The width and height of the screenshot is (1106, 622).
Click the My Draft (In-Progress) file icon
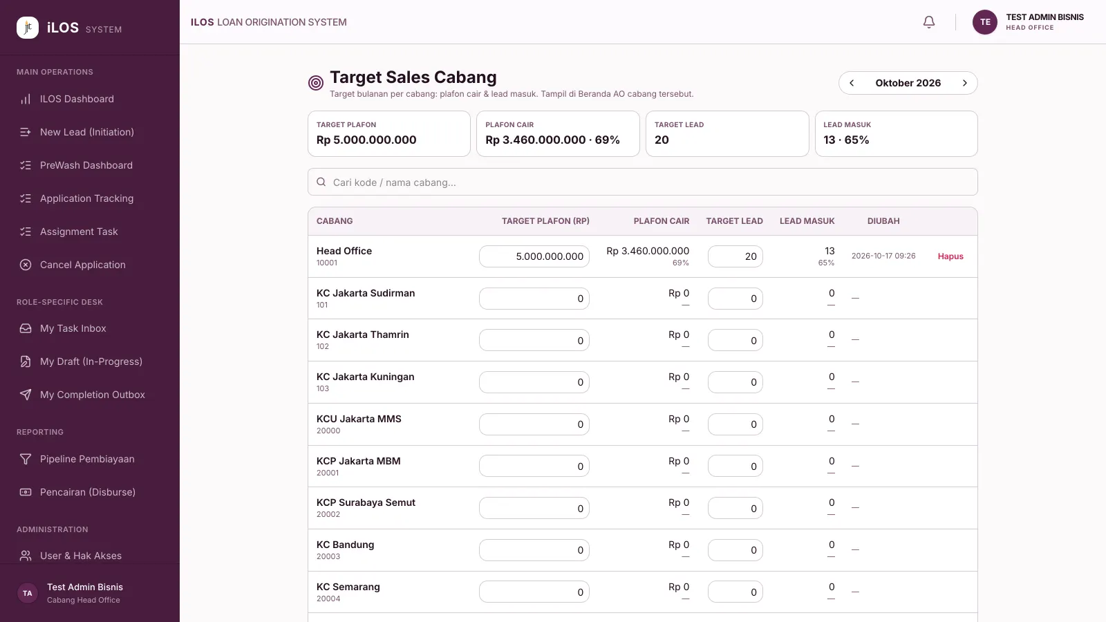(26, 361)
